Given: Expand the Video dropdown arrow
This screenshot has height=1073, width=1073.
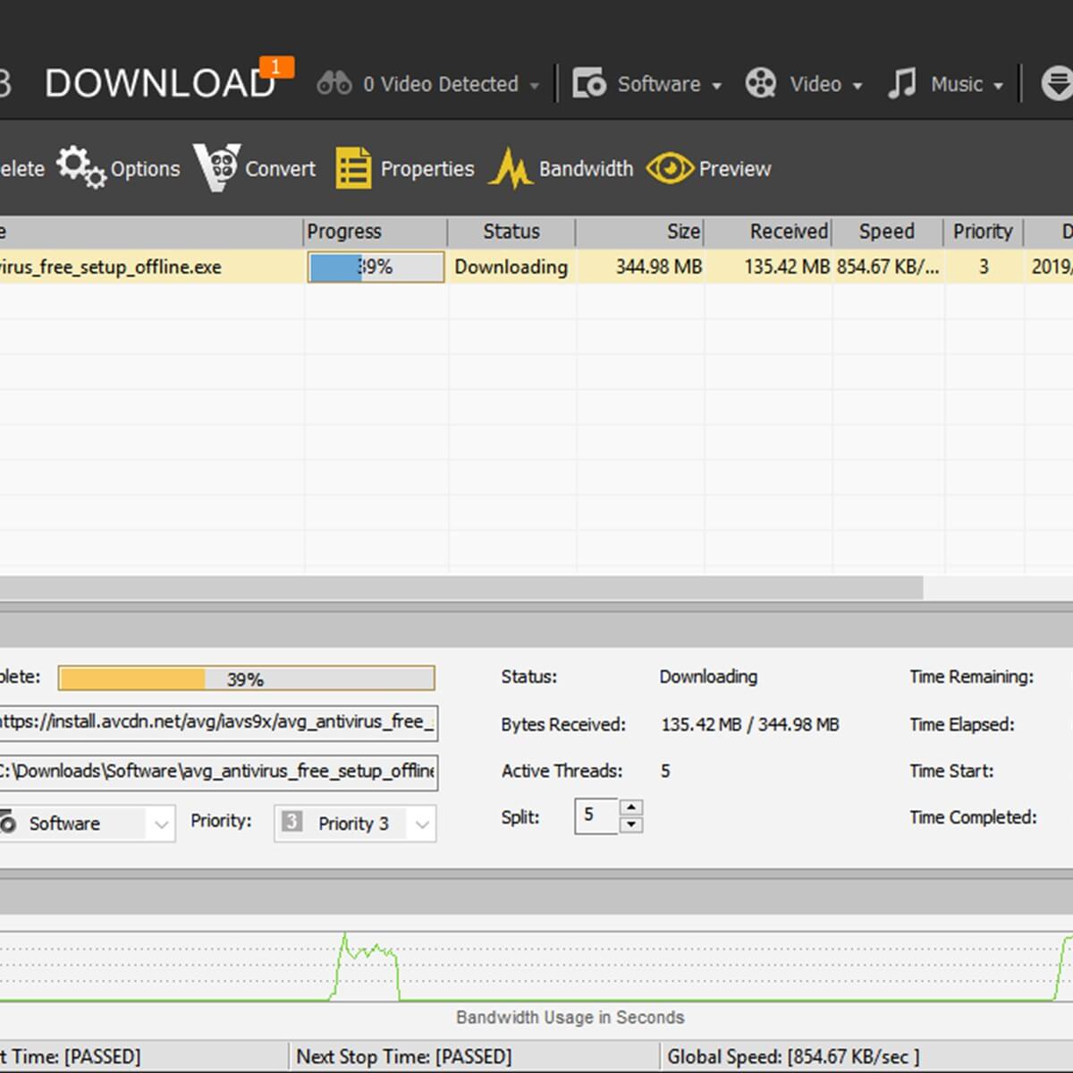Looking at the screenshot, I should [x=858, y=87].
